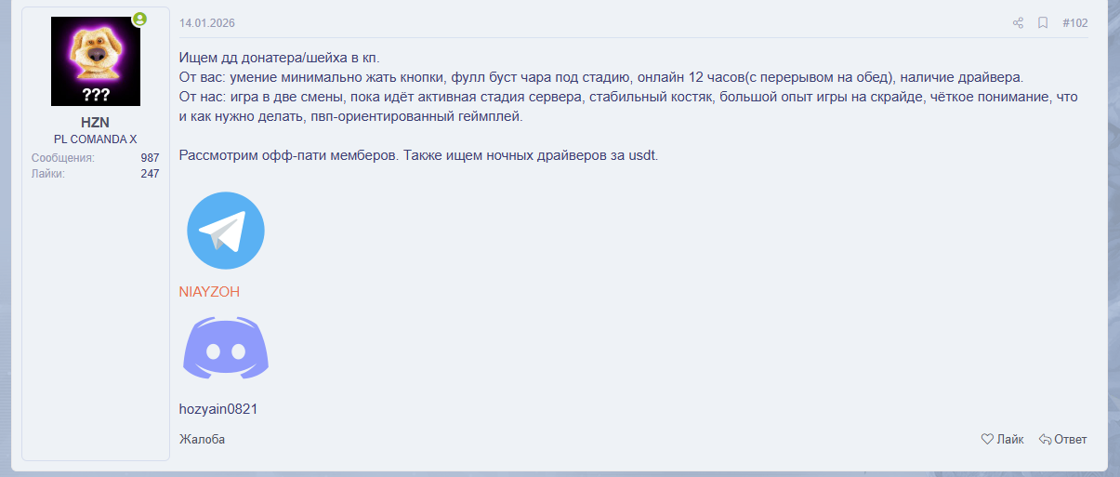
Task: Click the Telegram logo icon
Action: (x=226, y=231)
